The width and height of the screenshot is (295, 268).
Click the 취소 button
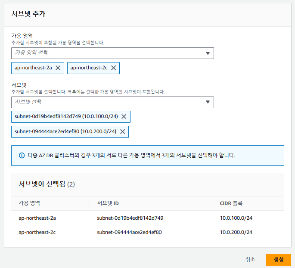250,260
